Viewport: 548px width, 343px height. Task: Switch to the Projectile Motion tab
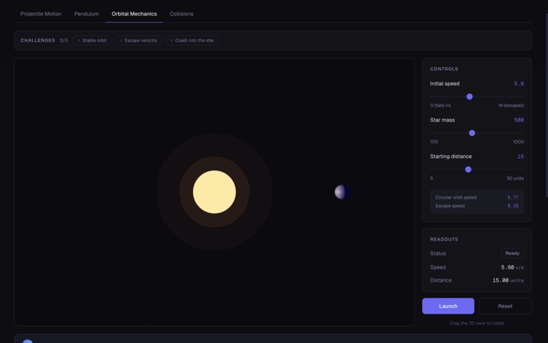point(41,14)
